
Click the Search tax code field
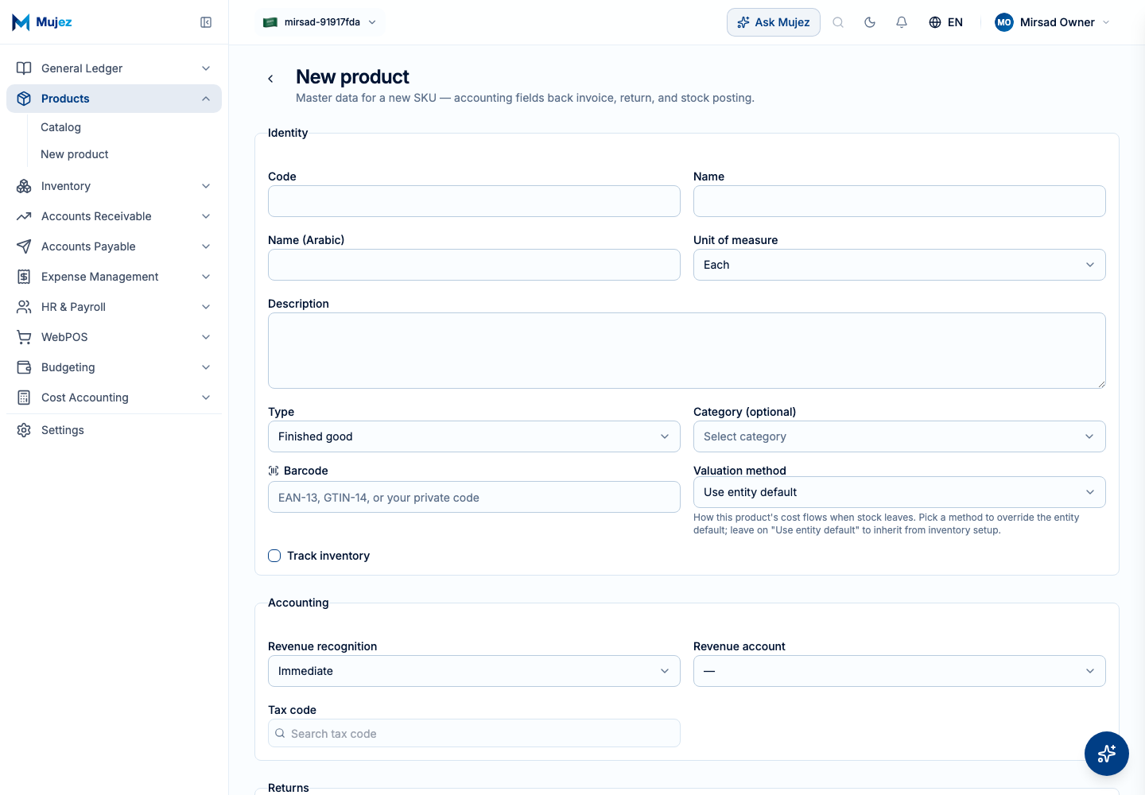tap(474, 733)
